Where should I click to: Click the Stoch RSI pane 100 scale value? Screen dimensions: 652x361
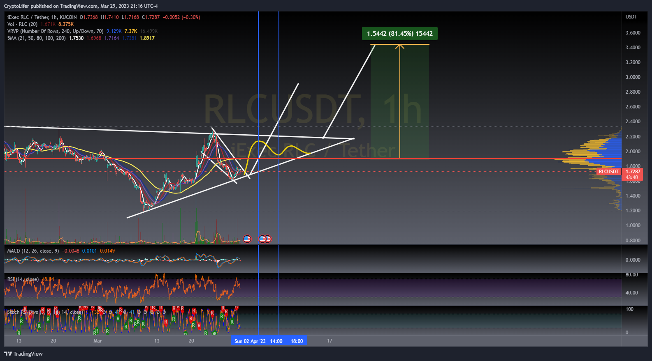[x=630, y=309]
